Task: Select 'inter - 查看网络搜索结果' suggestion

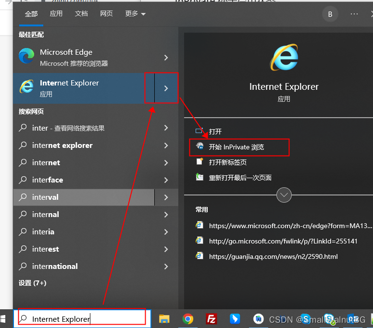Action: (83, 128)
